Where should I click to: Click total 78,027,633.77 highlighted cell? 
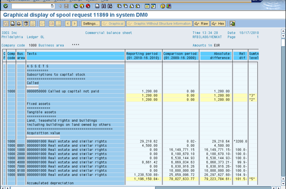click(x=181, y=179)
